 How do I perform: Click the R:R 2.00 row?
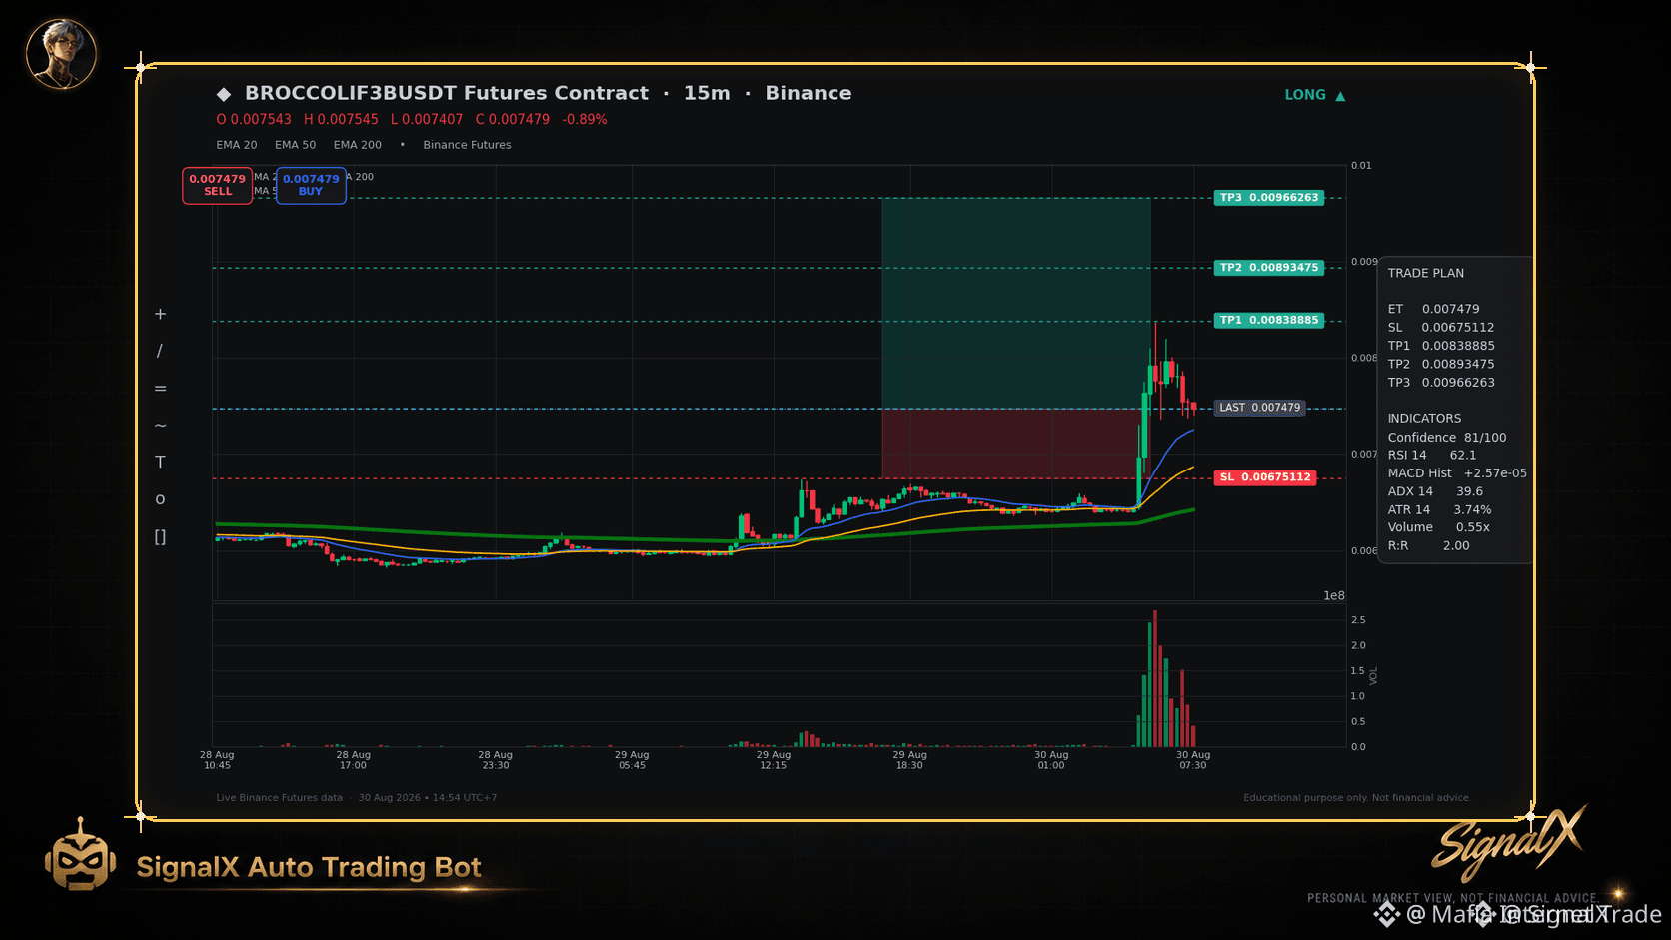pos(1428,546)
